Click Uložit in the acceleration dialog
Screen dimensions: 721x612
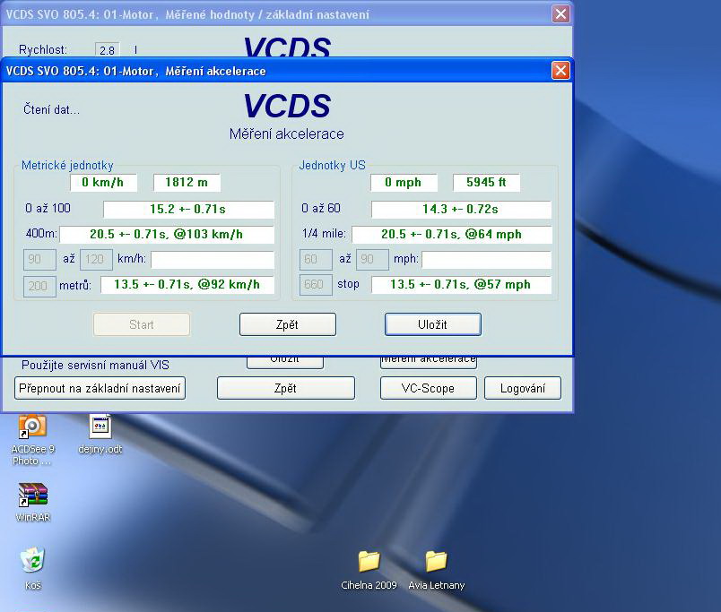tap(432, 324)
